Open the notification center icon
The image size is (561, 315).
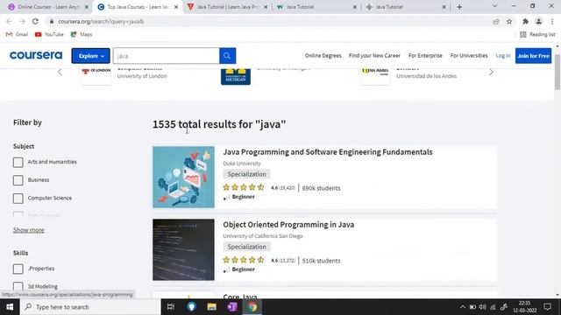547,307
